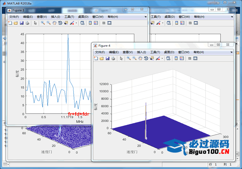Click Link Plot icon in Figure 4 toolbar
The image size is (242, 169).
pyautogui.click(x=168, y=58)
